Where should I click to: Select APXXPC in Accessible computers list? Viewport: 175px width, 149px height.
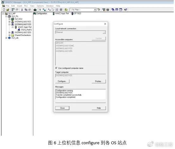click(60, 43)
